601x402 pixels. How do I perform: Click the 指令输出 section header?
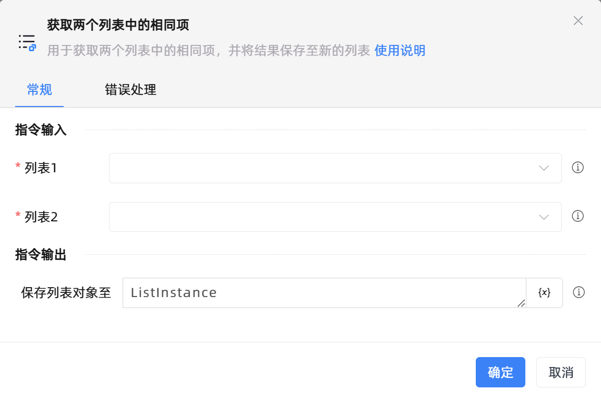[41, 255]
